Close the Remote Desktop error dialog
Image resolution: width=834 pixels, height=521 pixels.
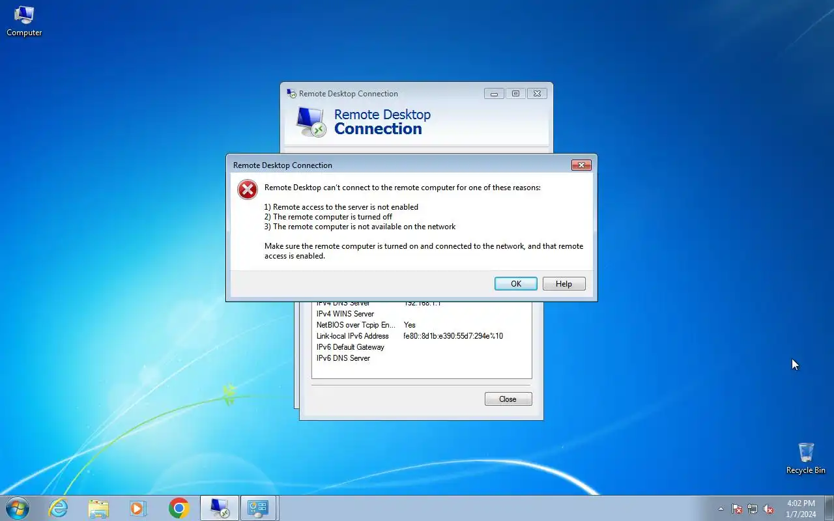click(x=581, y=165)
